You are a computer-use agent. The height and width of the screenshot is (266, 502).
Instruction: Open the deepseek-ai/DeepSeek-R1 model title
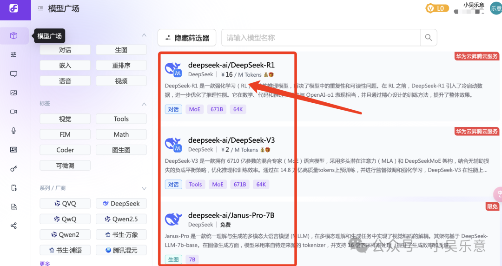pos(231,65)
